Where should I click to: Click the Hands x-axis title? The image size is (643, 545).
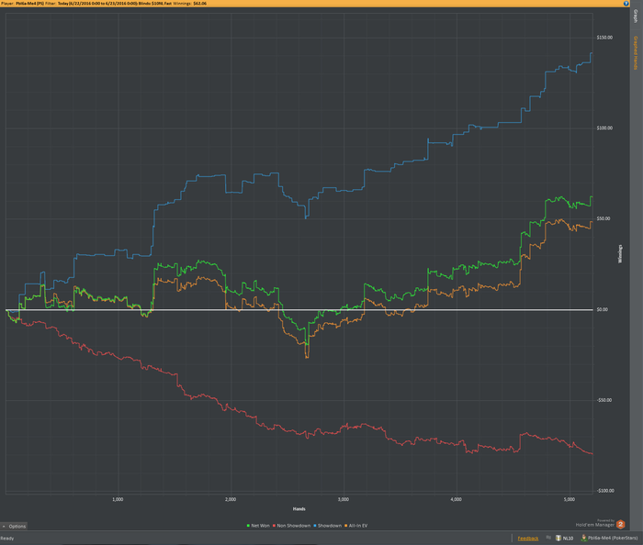pyautogui.click(x=299, y=509)
